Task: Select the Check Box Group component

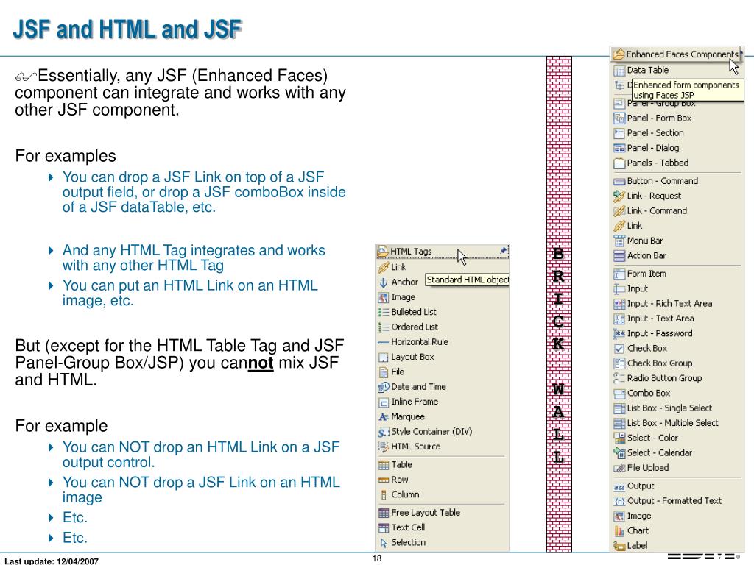Action: tap(654, 363)
